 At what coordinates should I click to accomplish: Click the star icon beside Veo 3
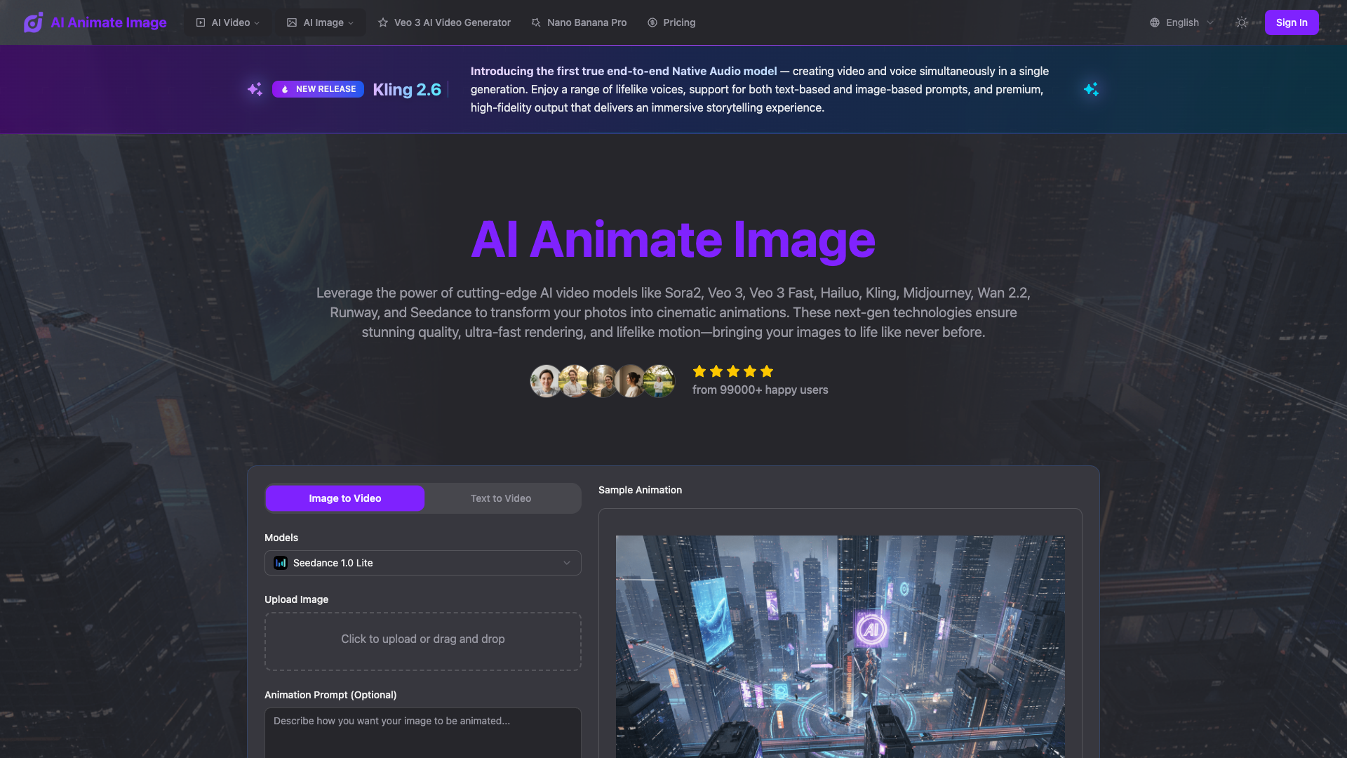pos(383,22)
